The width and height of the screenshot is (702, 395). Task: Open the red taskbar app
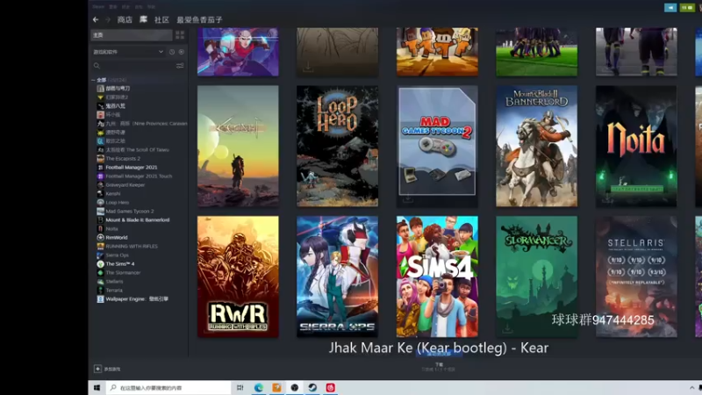(x=331, y=388)
